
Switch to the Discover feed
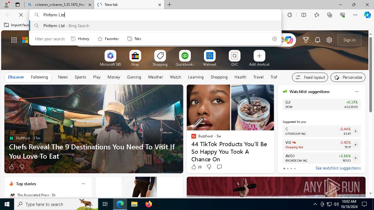coord(16,77)
